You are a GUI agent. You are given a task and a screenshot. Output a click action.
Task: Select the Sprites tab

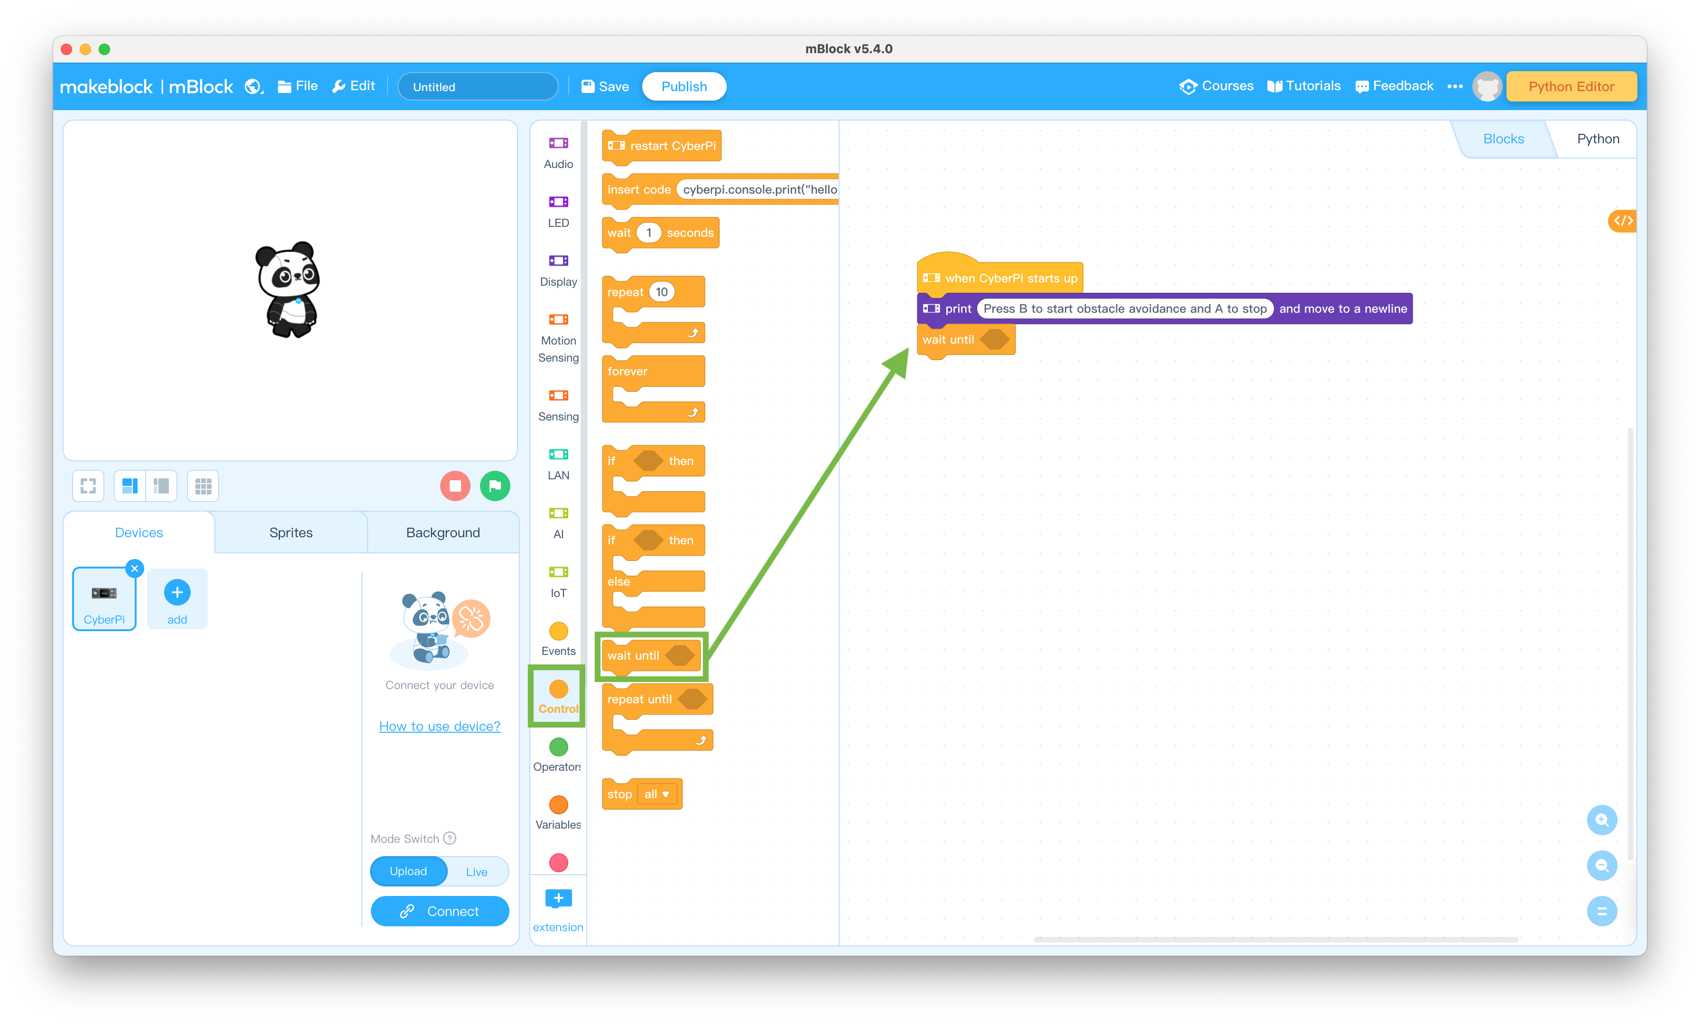290,532
